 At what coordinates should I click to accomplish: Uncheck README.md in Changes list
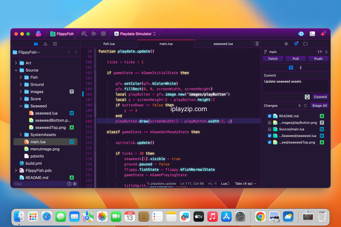coord(269,116)
